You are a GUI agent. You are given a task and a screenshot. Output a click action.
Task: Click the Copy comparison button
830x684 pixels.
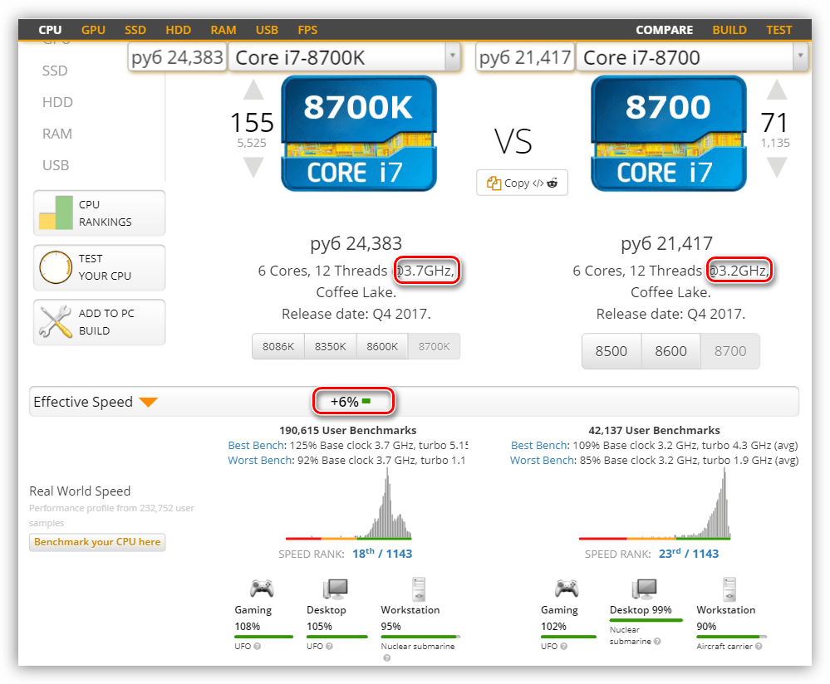pos(522,183)
